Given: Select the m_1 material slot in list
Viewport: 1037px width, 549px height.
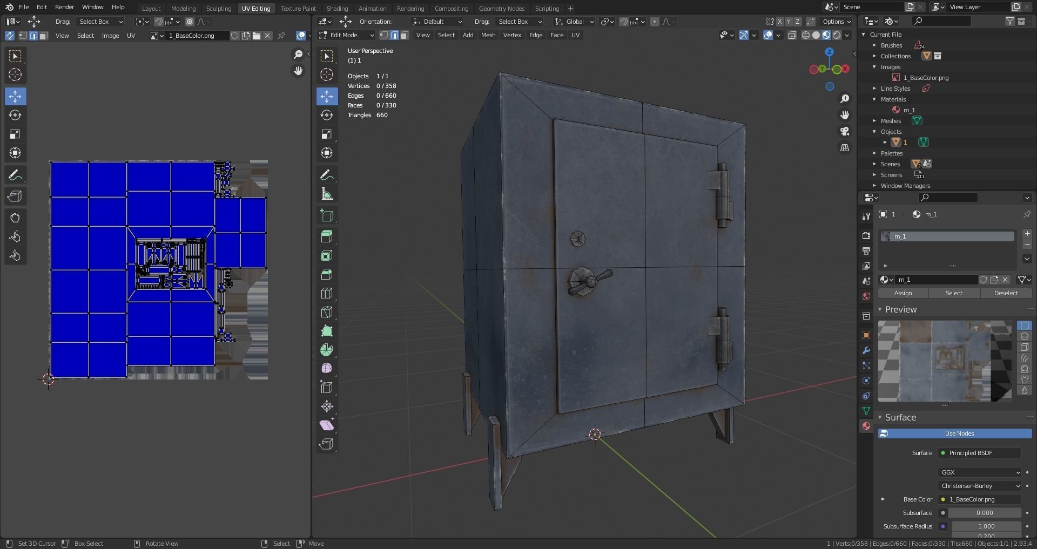Looking at the screenshot, I should pyautogui.click(x=947, y=236).
